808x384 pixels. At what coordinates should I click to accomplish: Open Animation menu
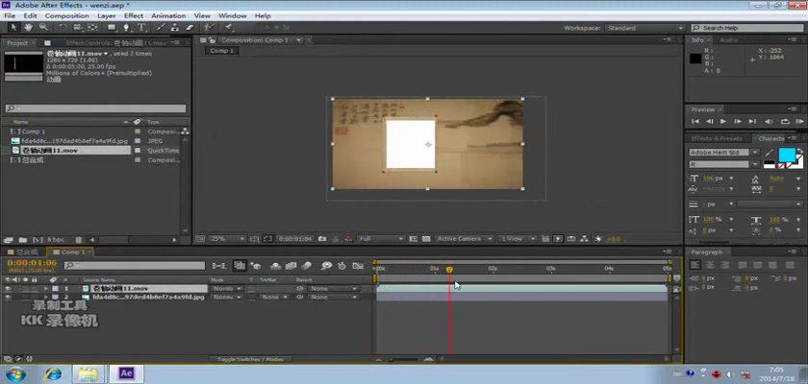pos(168,16)
